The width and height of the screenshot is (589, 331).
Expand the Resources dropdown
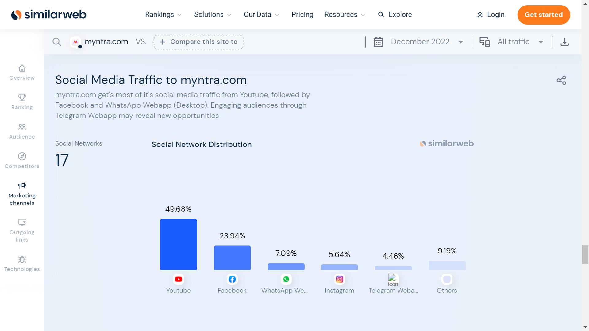click(x=345, y=14)
